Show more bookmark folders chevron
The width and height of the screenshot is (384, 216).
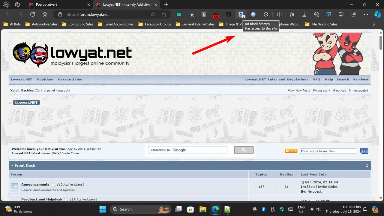pos(374,24)
